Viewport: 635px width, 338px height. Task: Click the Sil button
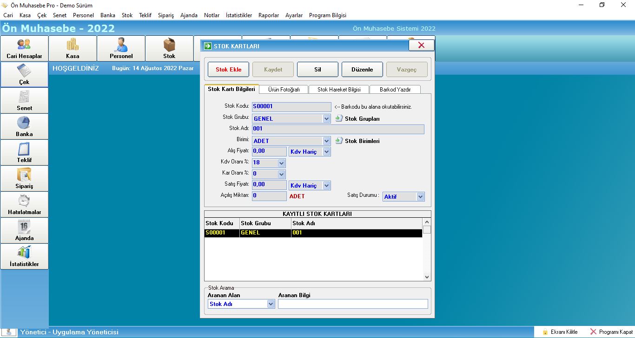click(x=317, y=70)
